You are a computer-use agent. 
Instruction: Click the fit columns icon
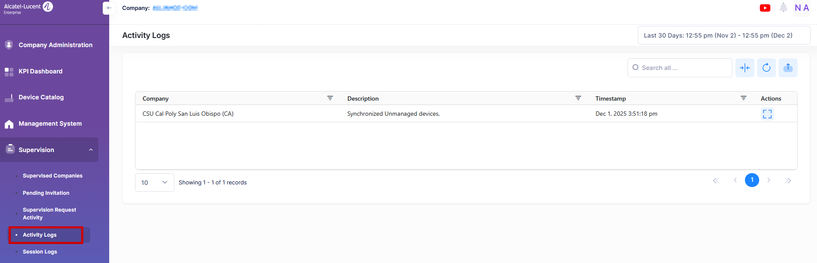click(745, 68)
